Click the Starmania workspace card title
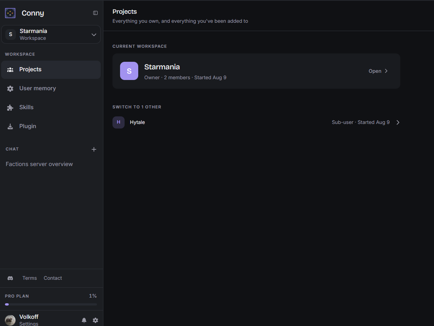The width and height of the screenshot is (434, 326). (x=162, y=67)
